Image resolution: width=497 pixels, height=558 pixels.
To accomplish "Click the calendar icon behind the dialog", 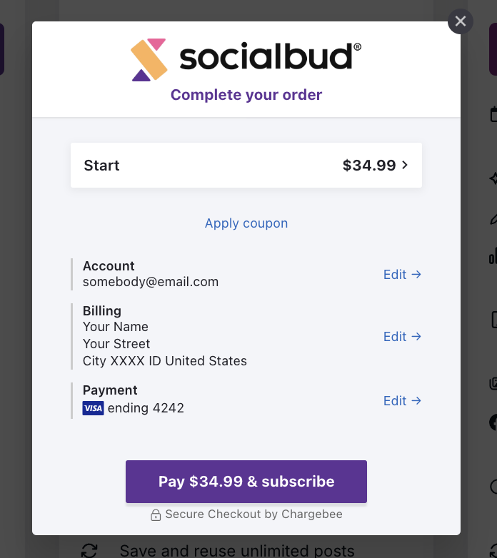I will pyautogui.click(x=493, y=115).
